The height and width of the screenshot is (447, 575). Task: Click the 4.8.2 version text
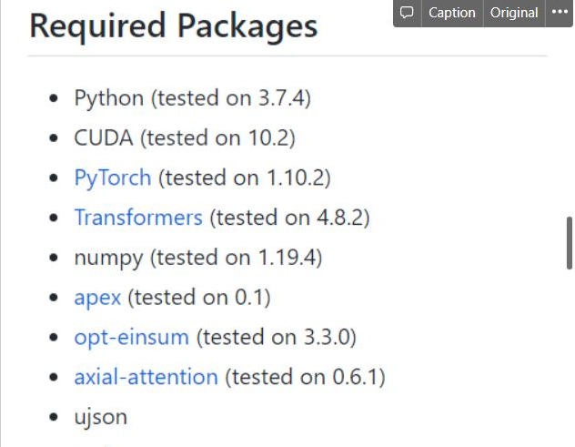[340, 218]
